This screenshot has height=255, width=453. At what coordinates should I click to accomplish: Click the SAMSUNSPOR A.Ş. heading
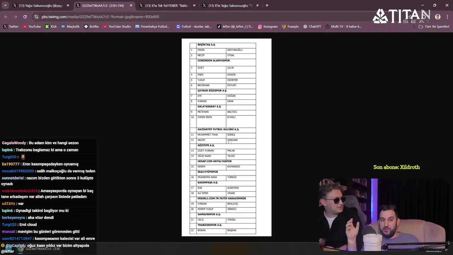coord(209,214)
